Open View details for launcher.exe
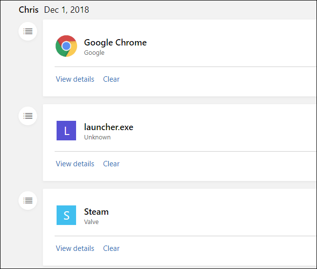The height and width of the screenshot is (269, 317). pos(75,164)
